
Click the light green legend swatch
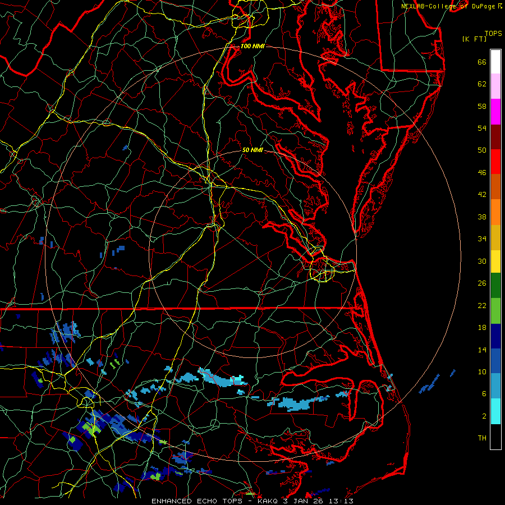click(495, 311)
